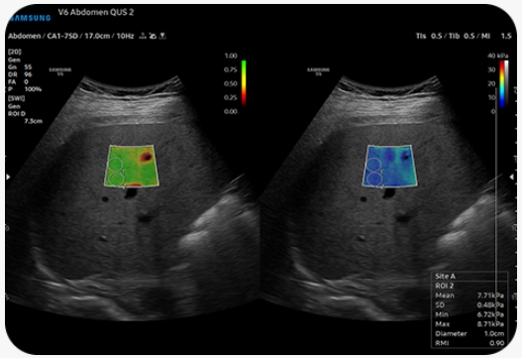Image resolution: width=522 pixels, height=358 pixels.
Task: Click the 40 kPa stiffness color scale bar
Action: 501,83
